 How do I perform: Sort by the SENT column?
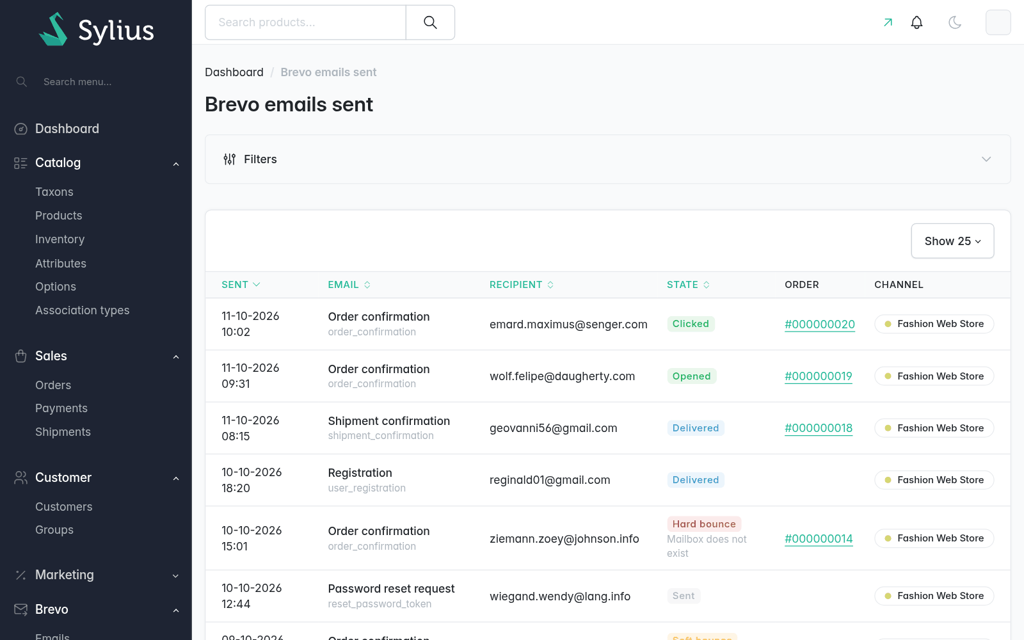pyautogui.click(x=241, y=285)
